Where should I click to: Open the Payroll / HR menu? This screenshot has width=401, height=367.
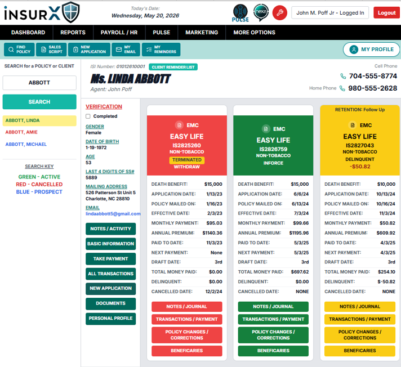click(x=119, y=33)
